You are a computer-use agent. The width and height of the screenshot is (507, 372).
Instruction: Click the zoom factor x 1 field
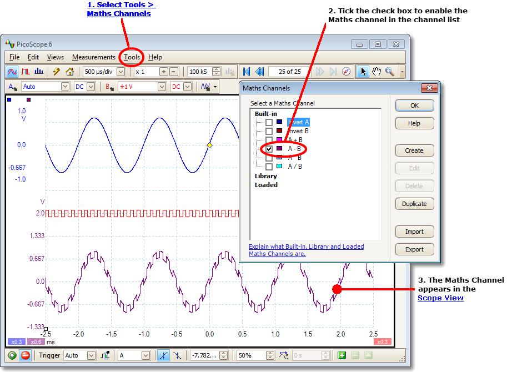tap(147, 72)
